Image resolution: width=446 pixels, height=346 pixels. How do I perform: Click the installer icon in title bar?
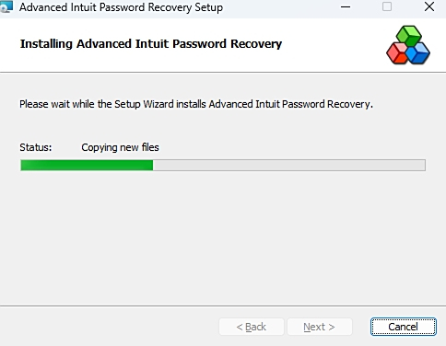pos(6,6)
